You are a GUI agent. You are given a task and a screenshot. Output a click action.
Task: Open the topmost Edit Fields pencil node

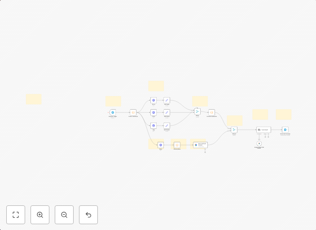point(167,100)
